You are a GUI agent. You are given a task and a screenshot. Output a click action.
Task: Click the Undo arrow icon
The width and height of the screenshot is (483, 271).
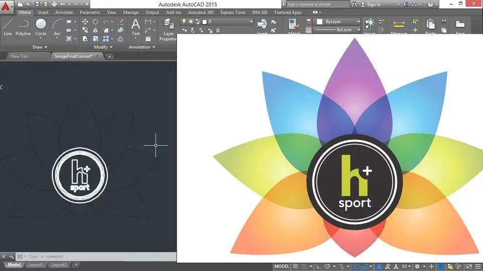pos(63,5)
